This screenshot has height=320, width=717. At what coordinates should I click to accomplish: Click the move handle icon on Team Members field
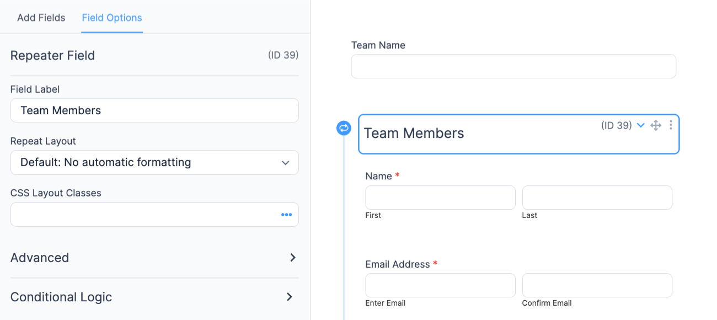click(x=656, y=125)
